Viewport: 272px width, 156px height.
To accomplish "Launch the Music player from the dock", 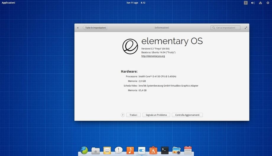I will [x=130, y=150].
